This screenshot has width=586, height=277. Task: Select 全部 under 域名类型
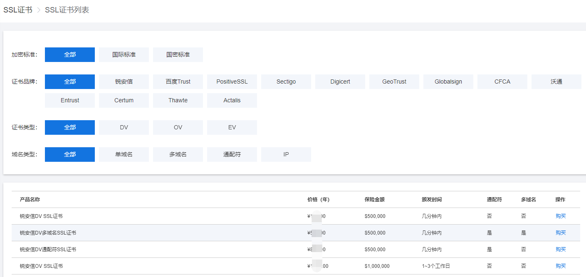pos(70,154)
